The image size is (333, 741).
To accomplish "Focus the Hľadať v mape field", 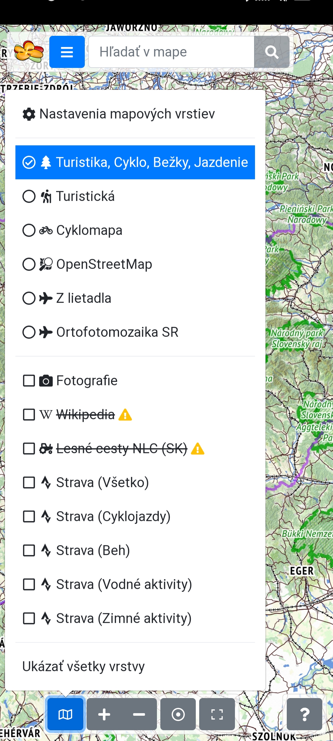I will [x=171, y=52].
